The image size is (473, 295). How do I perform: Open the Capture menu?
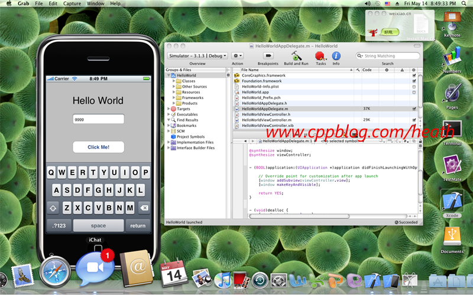[x=72, y=4]
